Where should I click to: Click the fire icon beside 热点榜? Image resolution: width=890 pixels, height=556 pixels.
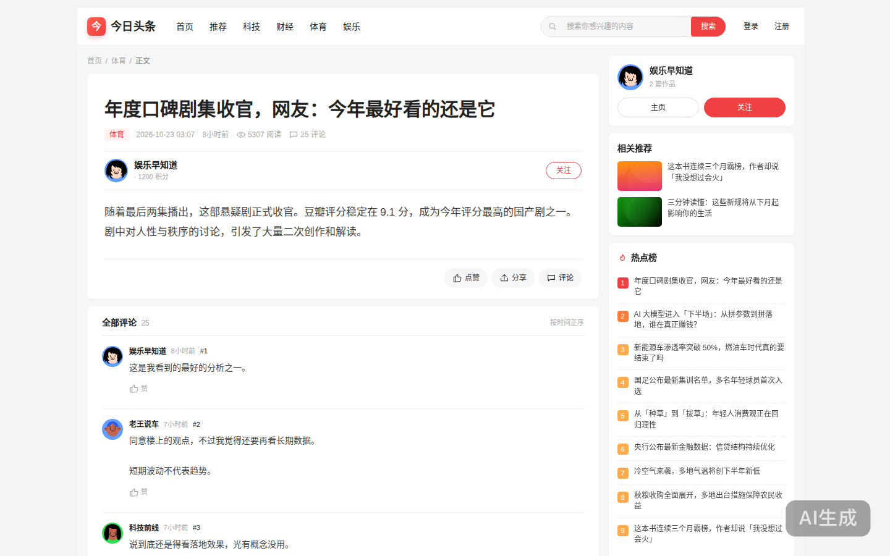622,258
